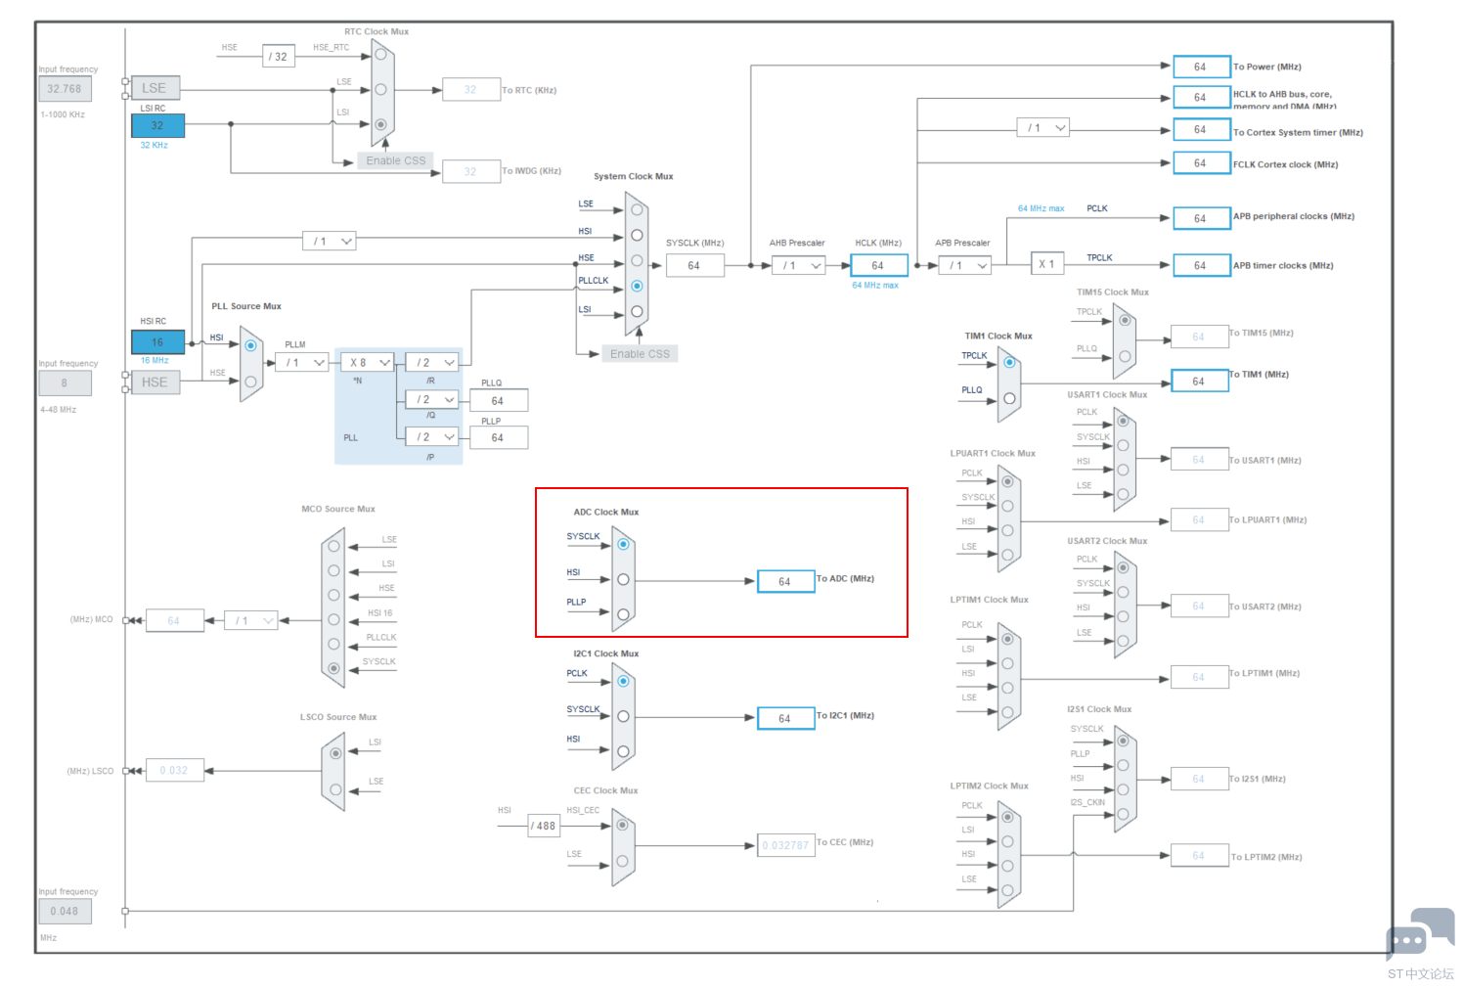This screenshot has height=989, width=1463.
Task: Click the SYSCLK (MHz) value box
Action: (x=694, y=265)
